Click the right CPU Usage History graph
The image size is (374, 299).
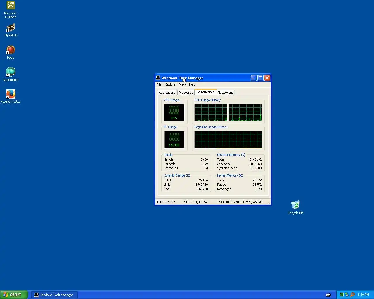click(245, 112)
